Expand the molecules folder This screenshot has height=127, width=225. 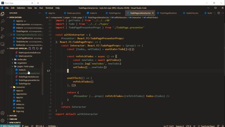point(22,60)
